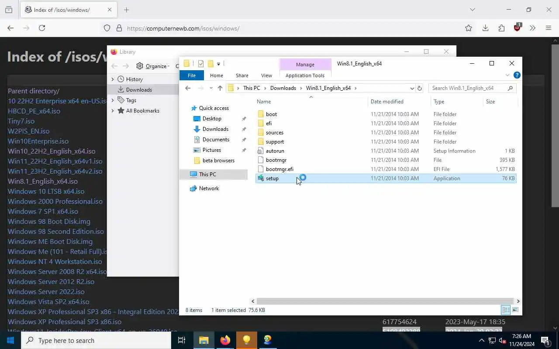Open Organize dropdown in Library window
The image size is (559, 349).
[153, 66]
